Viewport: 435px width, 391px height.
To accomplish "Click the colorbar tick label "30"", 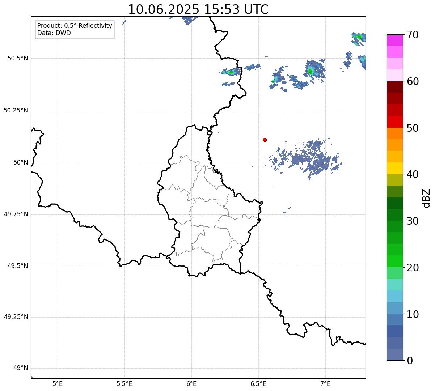I will pyautogui.click(x=413, y=221).
